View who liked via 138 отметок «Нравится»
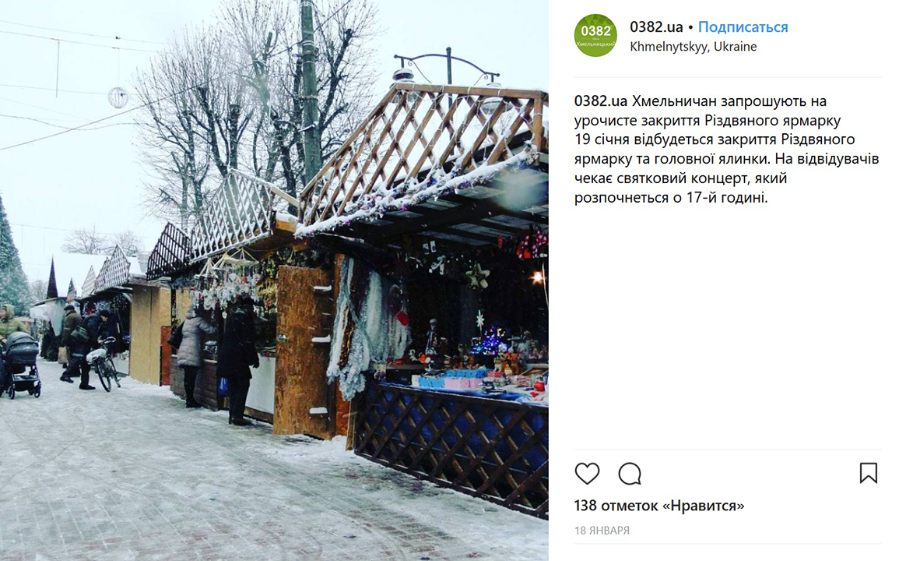Image resolution: width=899 pixels, height=561 pixels. 658,506
